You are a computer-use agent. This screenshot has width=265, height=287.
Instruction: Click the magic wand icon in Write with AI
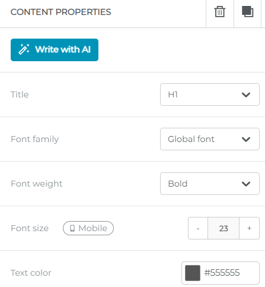pos(24,49)
